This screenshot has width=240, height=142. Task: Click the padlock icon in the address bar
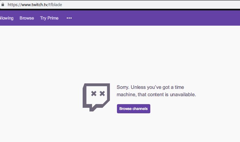2,5
